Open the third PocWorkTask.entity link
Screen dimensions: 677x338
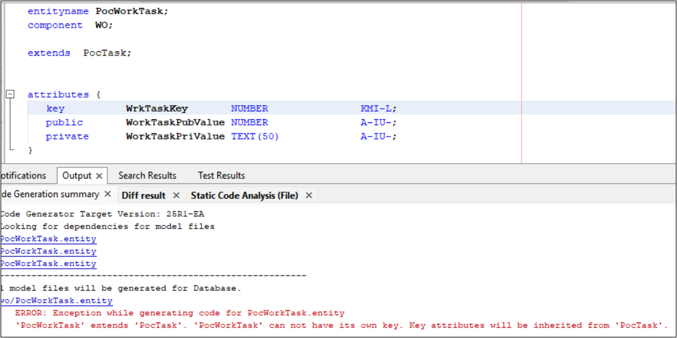click(48, 263)
